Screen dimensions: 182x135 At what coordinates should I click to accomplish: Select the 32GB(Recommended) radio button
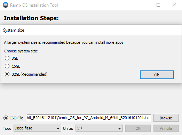[x=7, y=74]
